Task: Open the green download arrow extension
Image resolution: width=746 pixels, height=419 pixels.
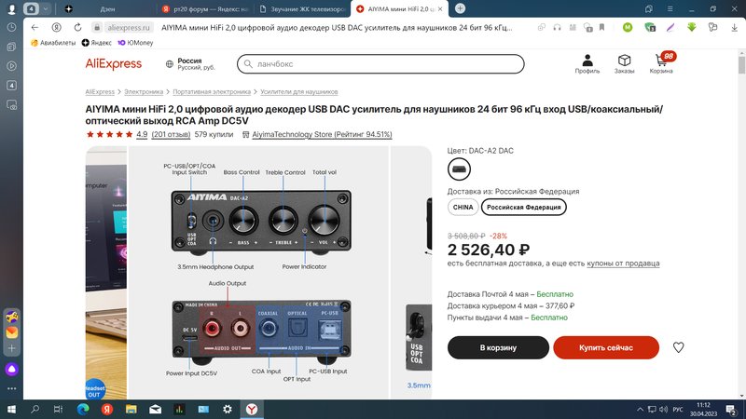Action: tap(692, 28)
